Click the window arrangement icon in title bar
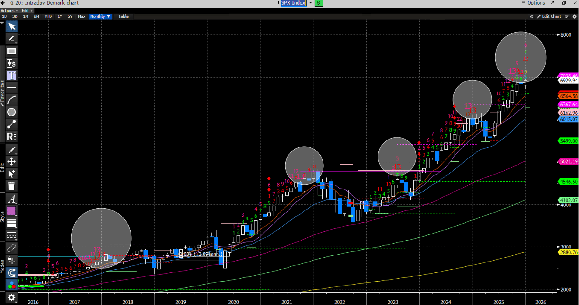This screenshot has width=579, height=305. (564, 3)
